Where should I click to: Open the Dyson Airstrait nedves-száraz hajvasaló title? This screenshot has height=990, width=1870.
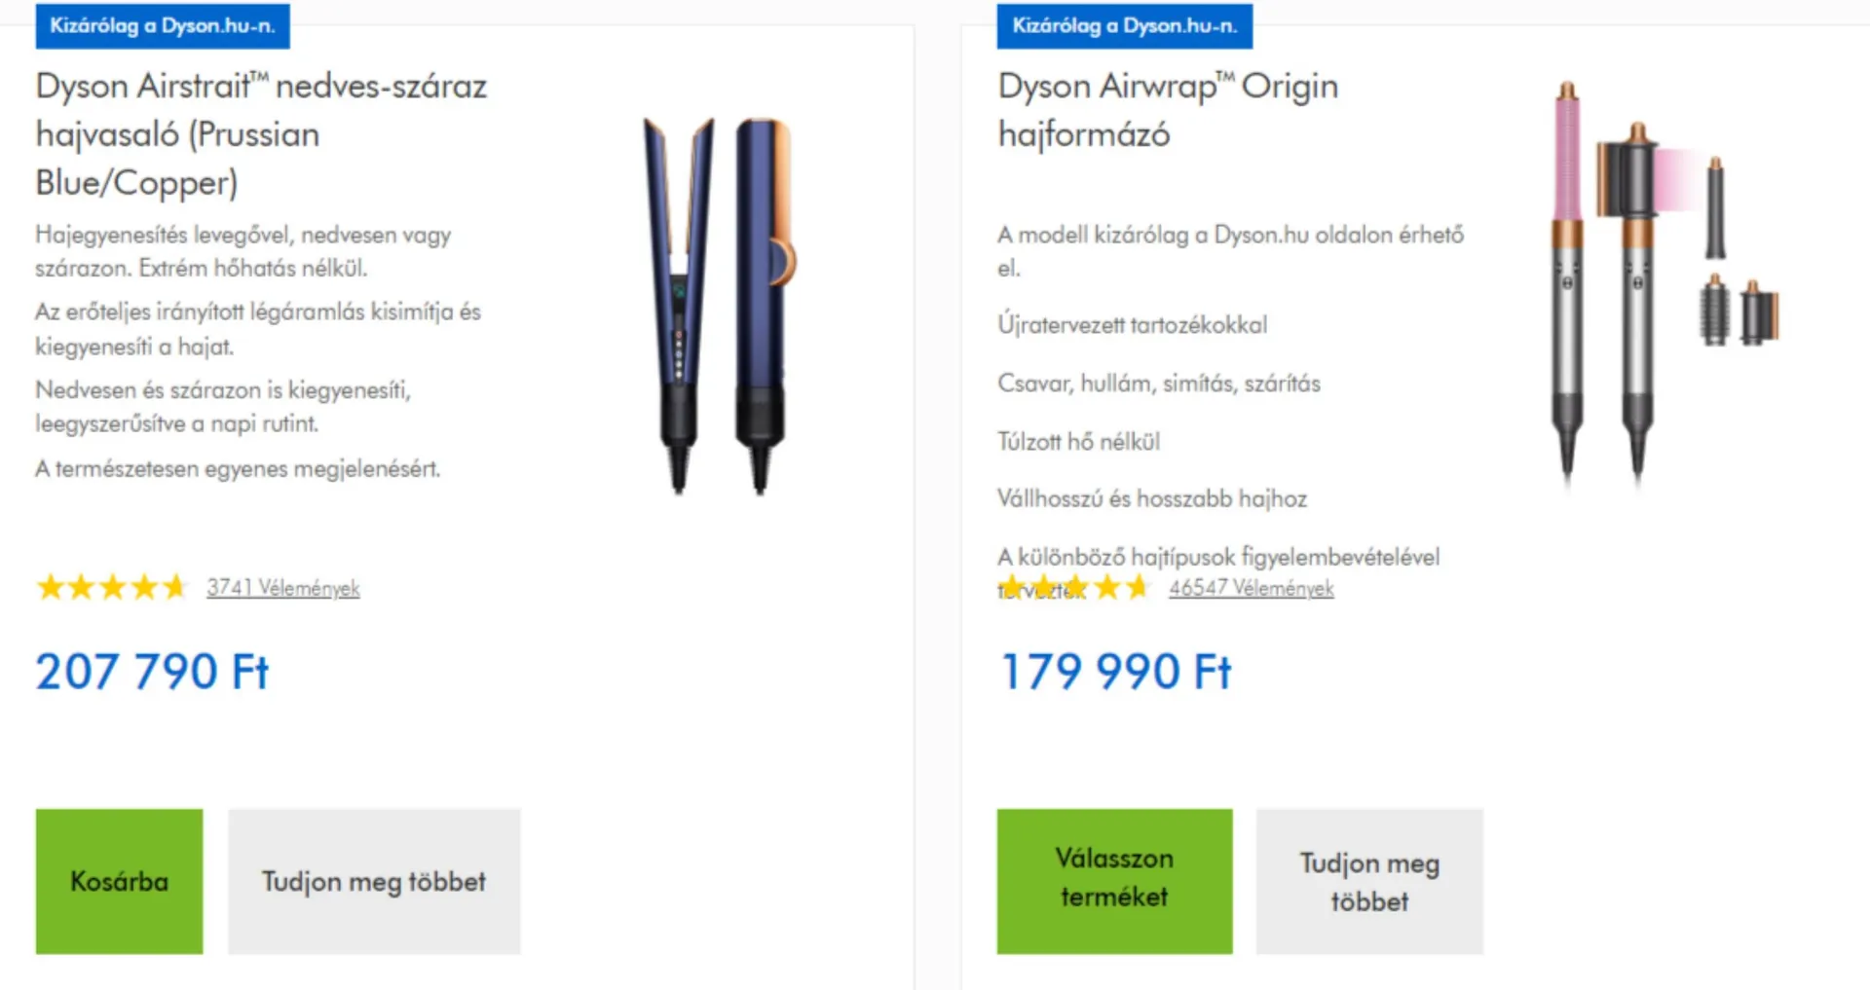pos(261,133)
